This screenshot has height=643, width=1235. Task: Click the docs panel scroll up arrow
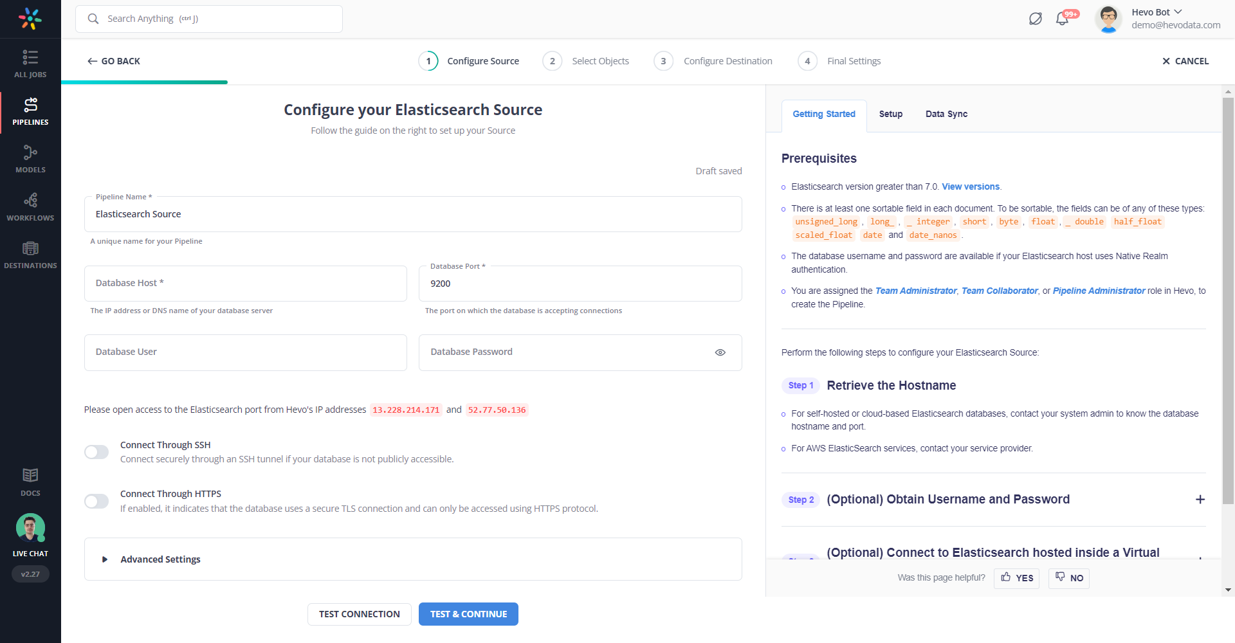pyautogui.click(x=1228, y=91)
